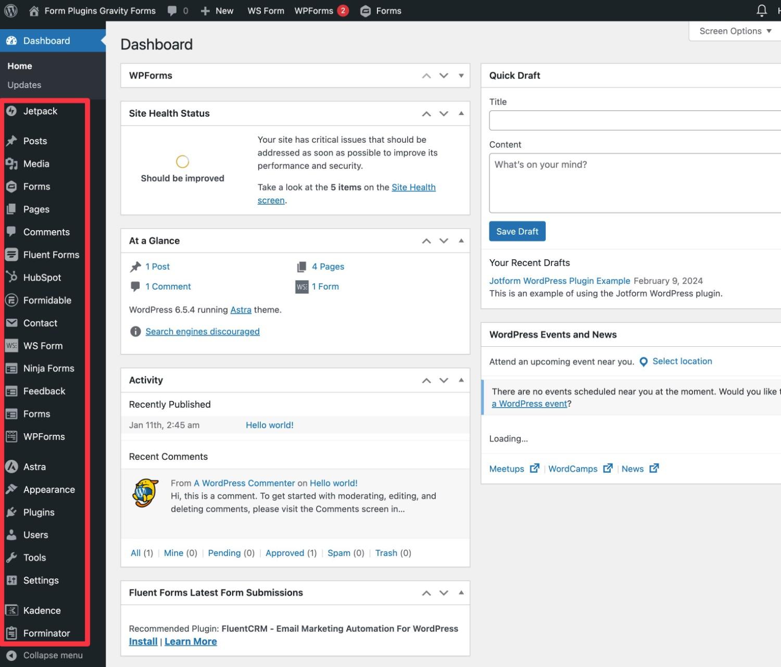Toggle the WPForms widget panel
The width and height of the screenshot is (781, 667).
(461, 75)
